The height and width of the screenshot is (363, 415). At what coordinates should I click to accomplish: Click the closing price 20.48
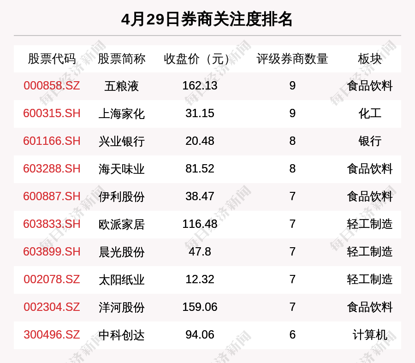pyautogui.click(x=200, y=141)
